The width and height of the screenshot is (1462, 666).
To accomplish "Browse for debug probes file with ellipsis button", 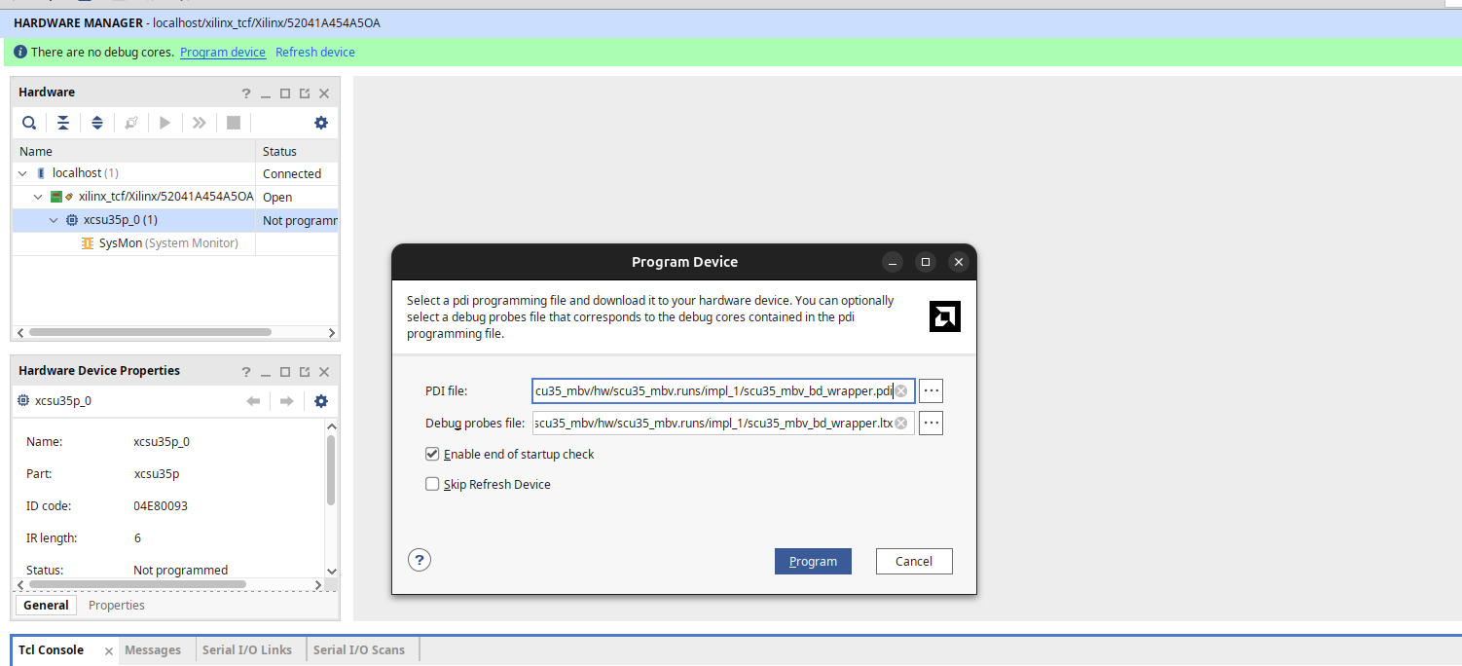I will coord(931,424).
